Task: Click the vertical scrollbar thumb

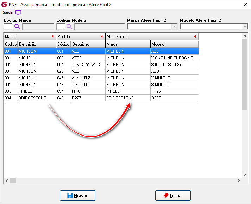Action: (245, 74)
